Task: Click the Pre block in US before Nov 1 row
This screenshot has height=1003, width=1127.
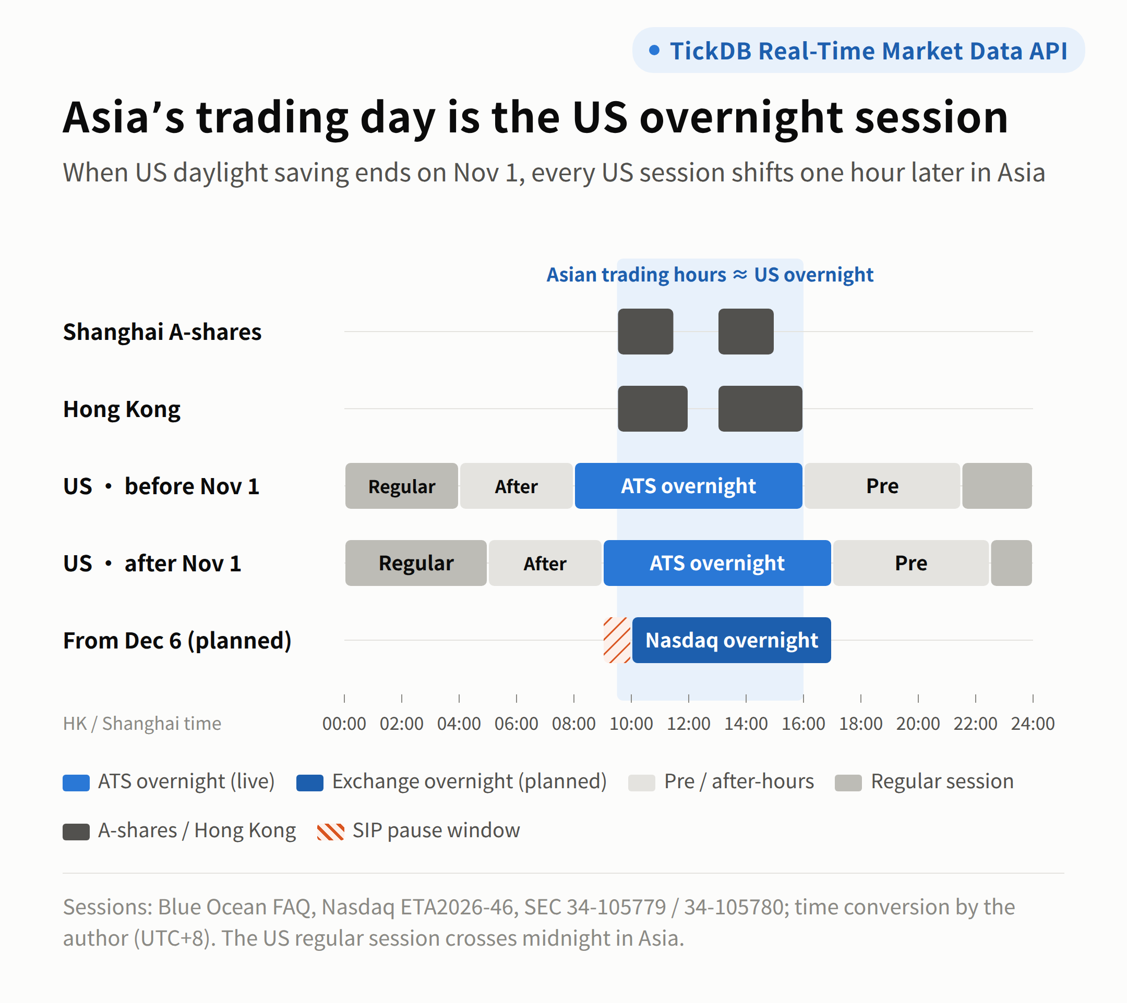Action: (x=882, y=485)
